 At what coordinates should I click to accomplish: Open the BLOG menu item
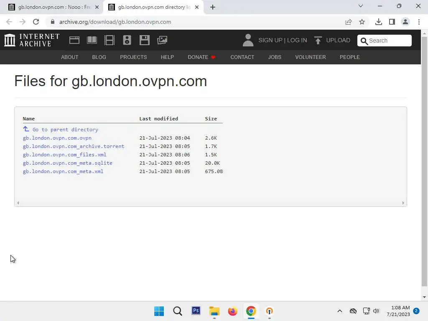99,57
